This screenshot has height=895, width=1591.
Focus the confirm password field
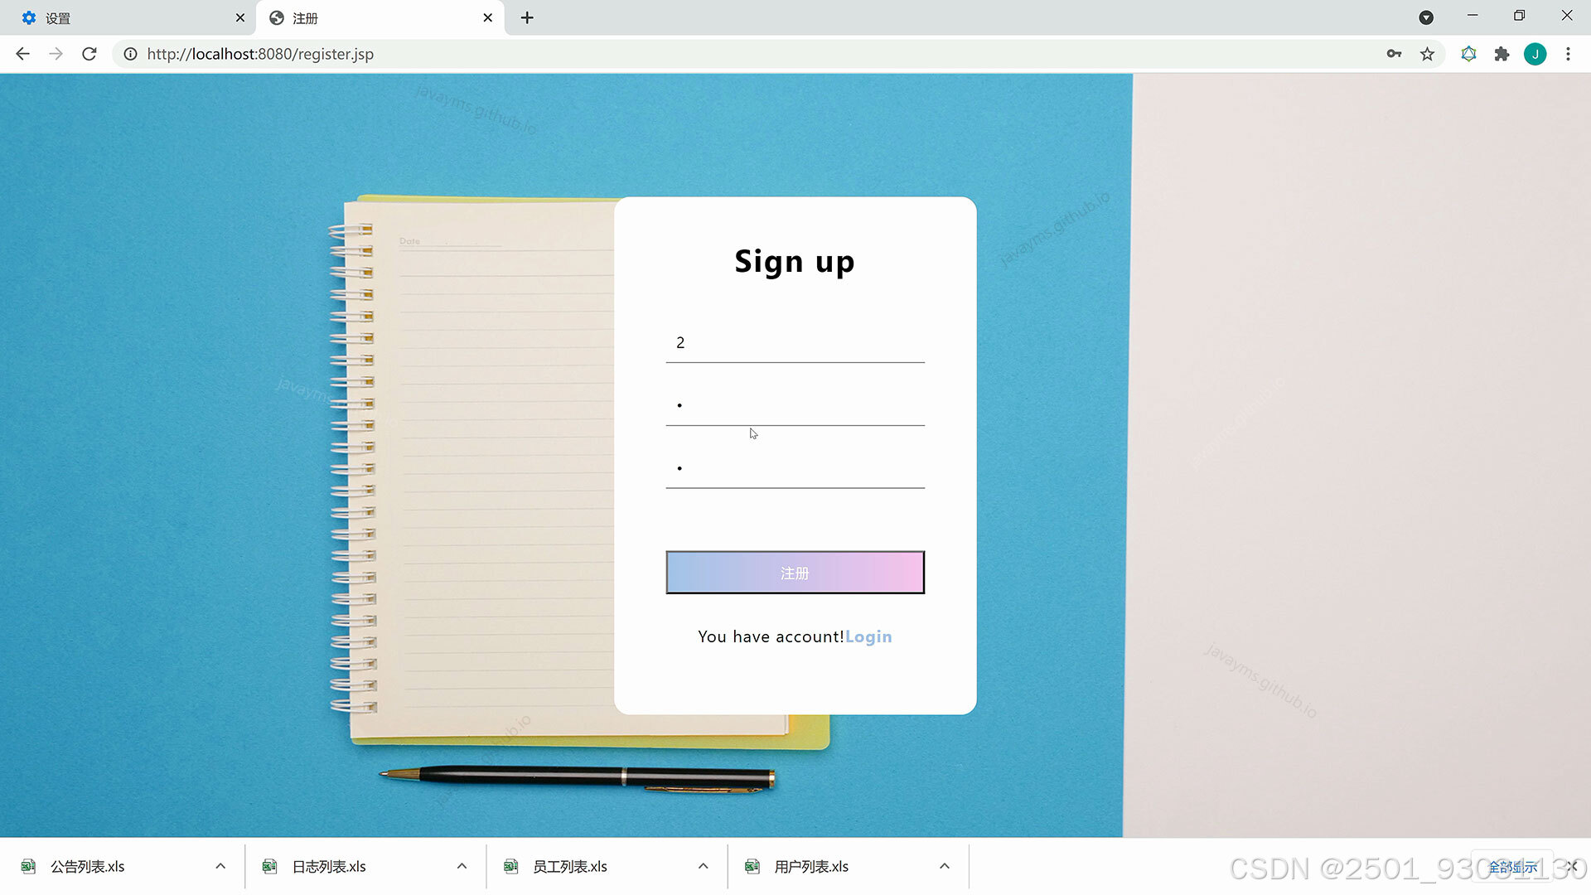click(x=795, y=468)
